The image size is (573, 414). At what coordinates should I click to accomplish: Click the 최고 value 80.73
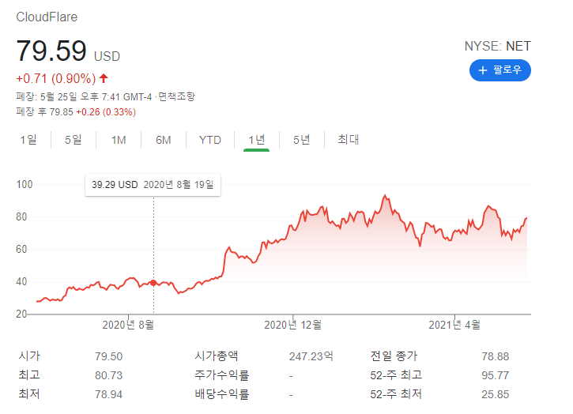coord(108,375)
